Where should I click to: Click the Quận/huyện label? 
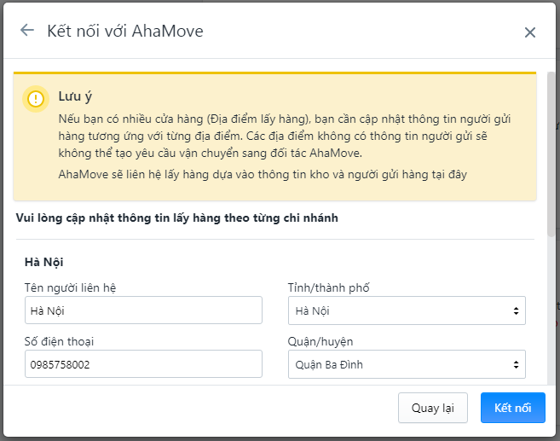click(320, 342)
